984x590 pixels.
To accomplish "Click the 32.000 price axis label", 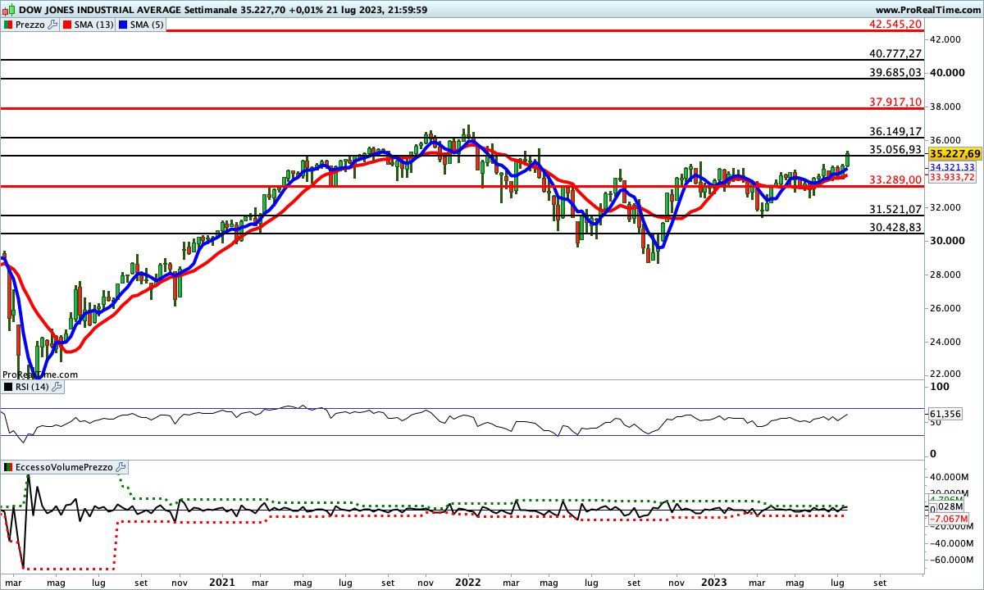I will point(945,207).
